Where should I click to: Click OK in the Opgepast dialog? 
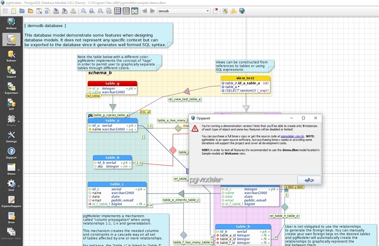point(309,180)
